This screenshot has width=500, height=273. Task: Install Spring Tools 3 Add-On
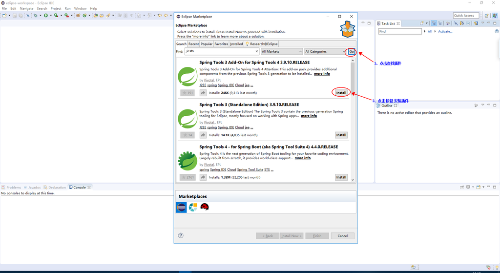[x=341, y=93]
